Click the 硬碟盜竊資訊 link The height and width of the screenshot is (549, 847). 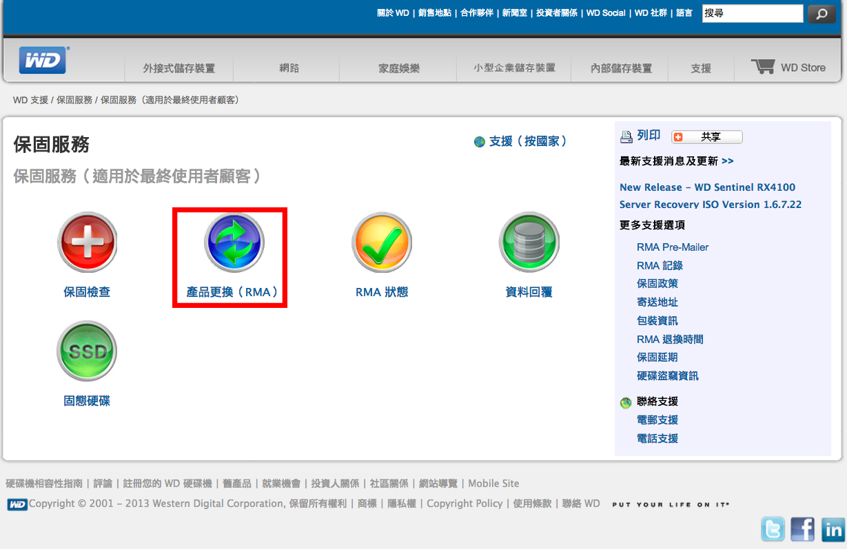pos(668,376)
